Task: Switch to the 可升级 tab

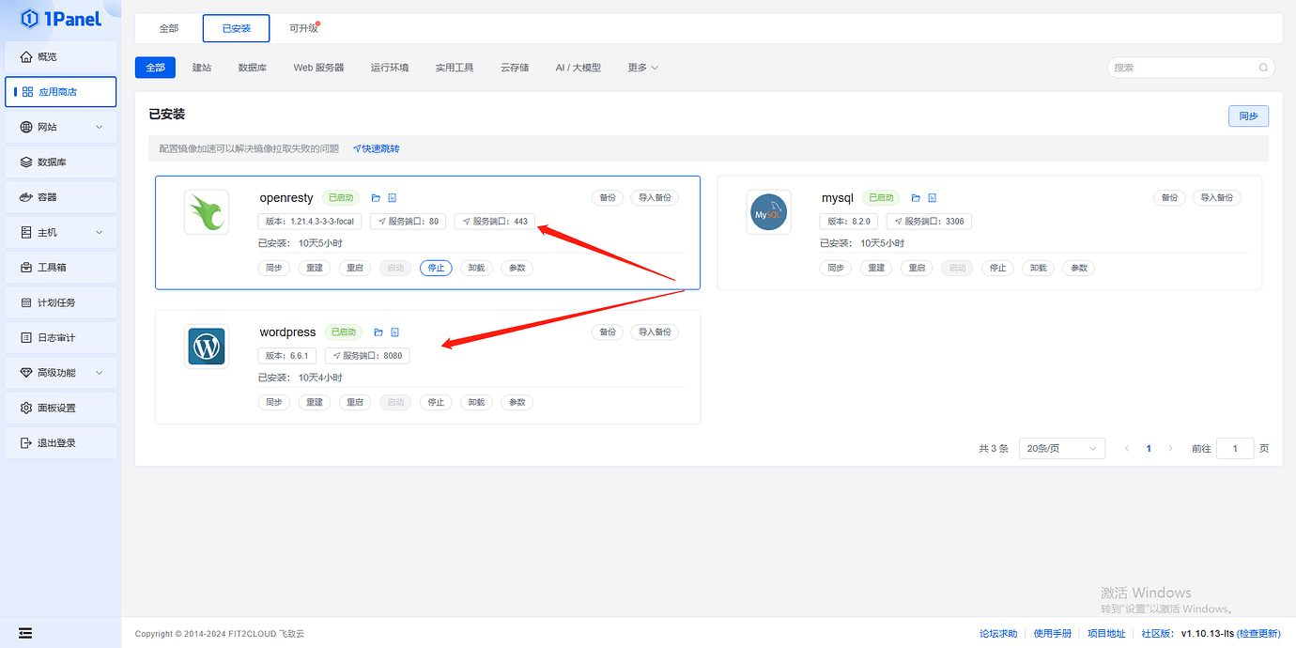Action: click(303, 28)
